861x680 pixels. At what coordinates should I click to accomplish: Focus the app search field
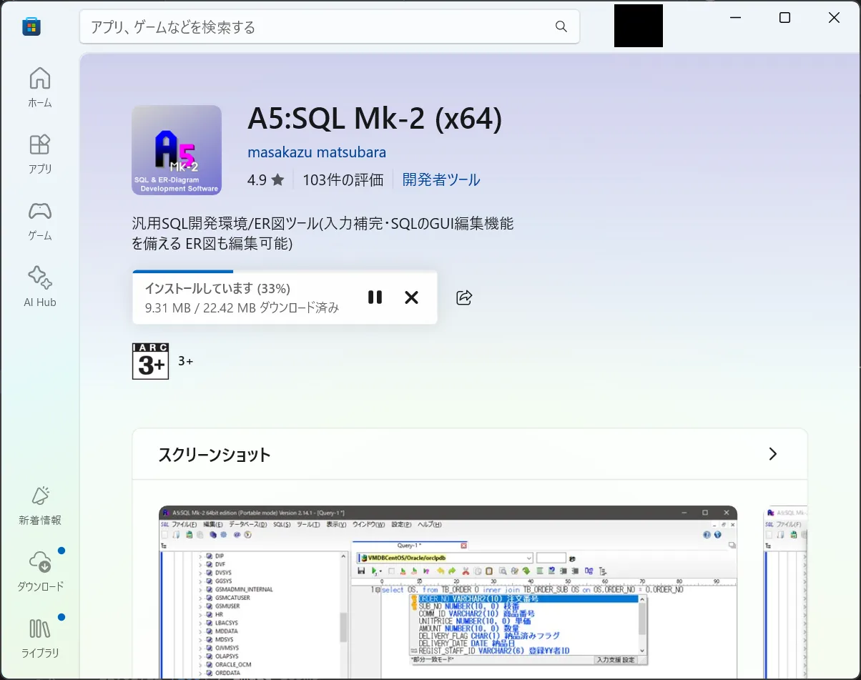329,26
